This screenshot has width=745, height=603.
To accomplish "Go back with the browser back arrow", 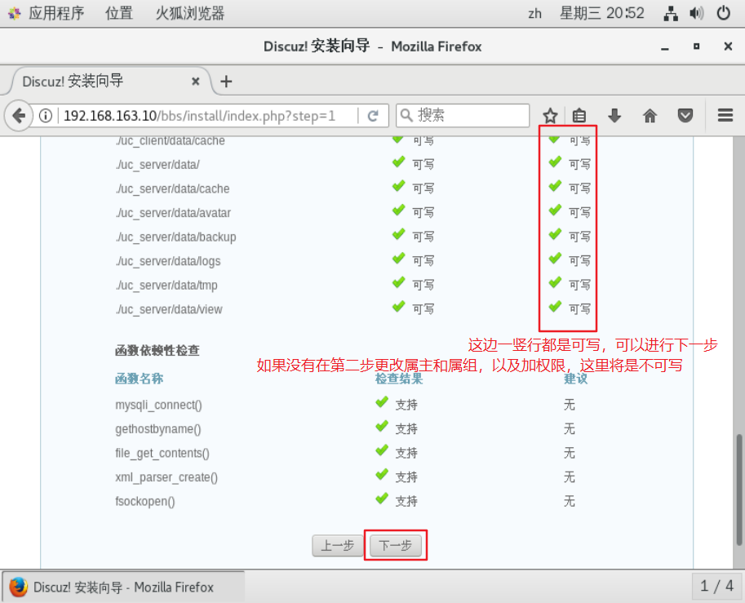I will pos(19,116).
